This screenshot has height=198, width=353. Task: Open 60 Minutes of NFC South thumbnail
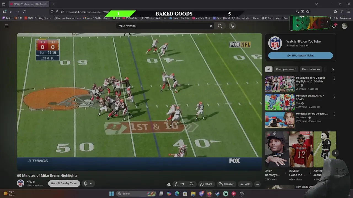pyautogui.click(x=280, y=84)
